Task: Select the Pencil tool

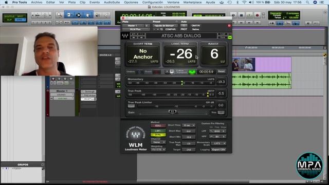Action: [106, 15]
